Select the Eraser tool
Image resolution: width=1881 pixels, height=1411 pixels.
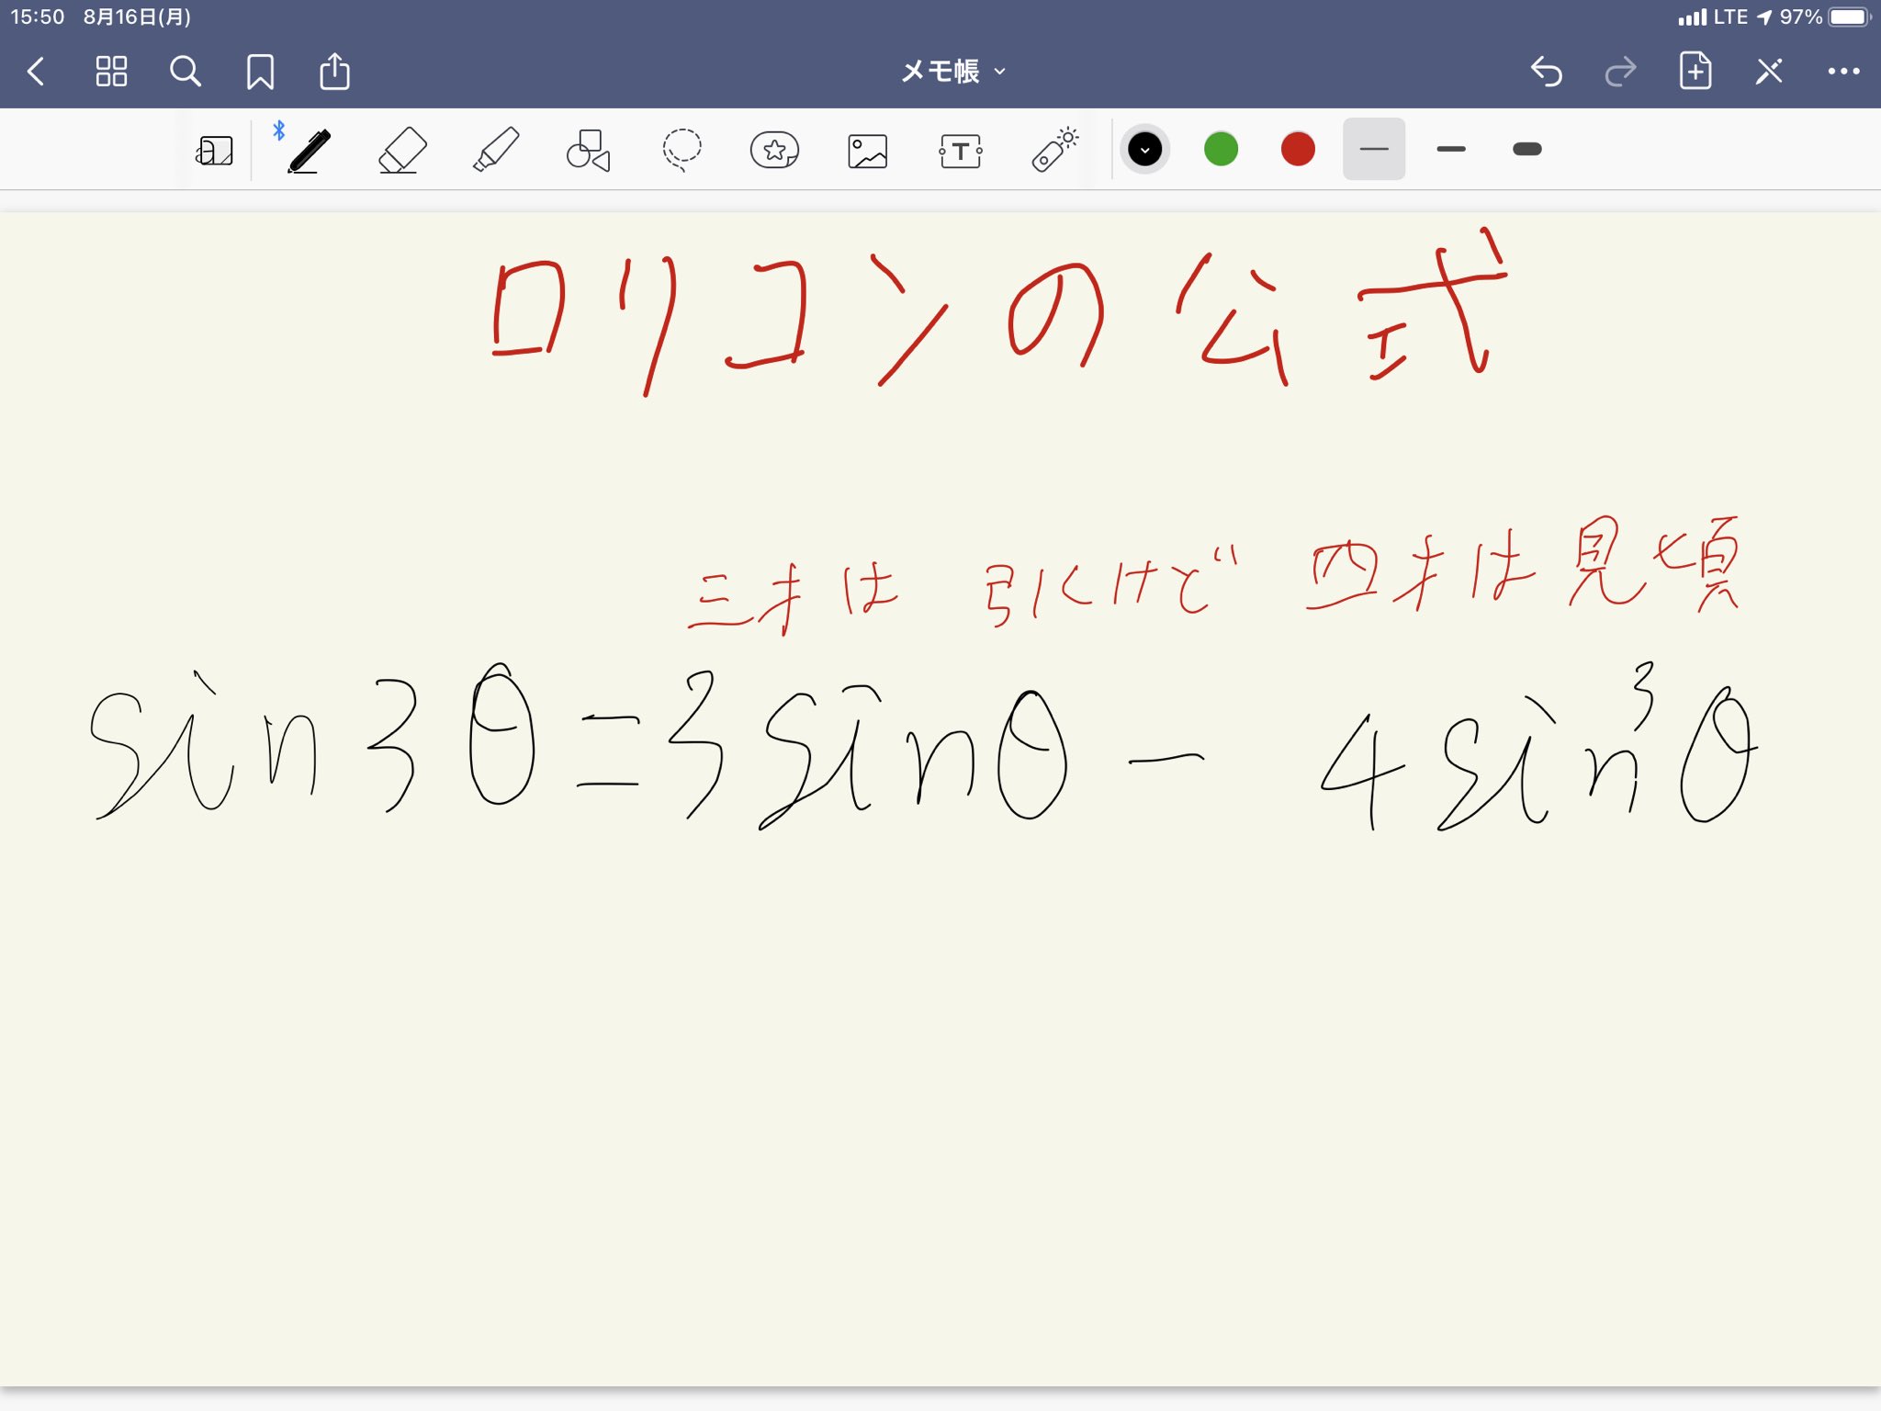[x=402, y=150]
